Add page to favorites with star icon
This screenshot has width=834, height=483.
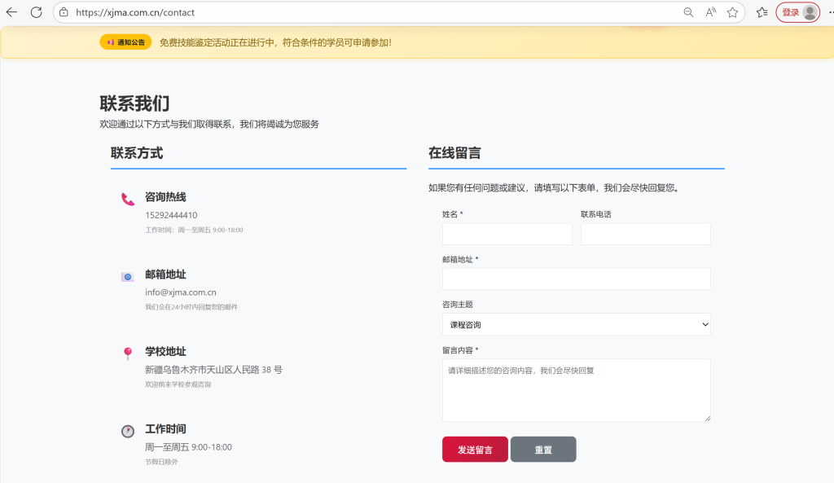[732, 12]
